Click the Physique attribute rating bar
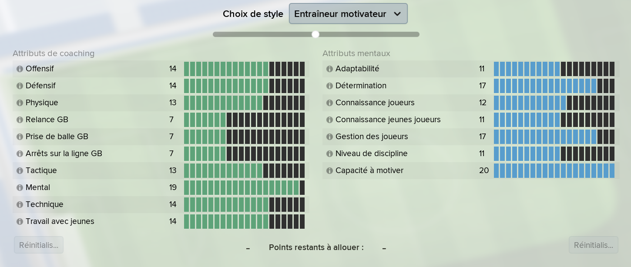The width and height of the screenshot is (631, 267). tap(244, 103)
